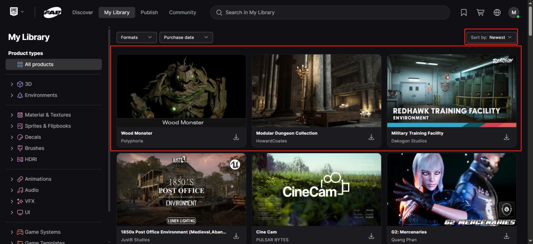Open the Formats filter dropdown
Image resolution: width=533 pixels, height=244 pixels.
(x=137, y=37)
